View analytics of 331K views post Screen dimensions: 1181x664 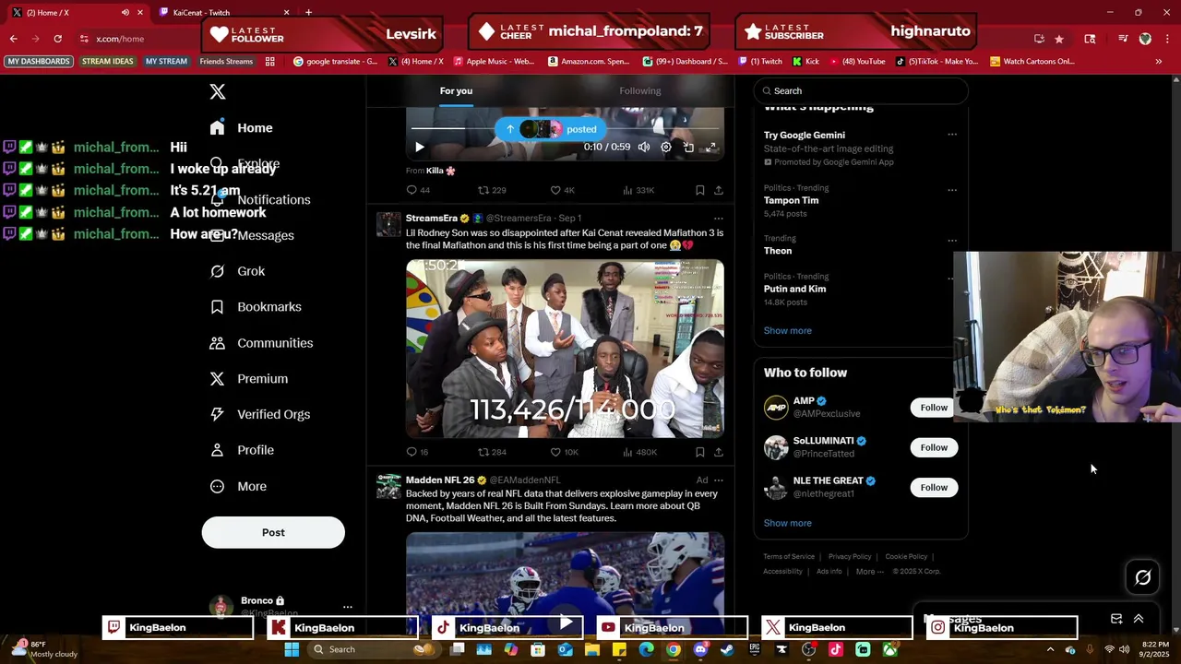click(638, 190)
